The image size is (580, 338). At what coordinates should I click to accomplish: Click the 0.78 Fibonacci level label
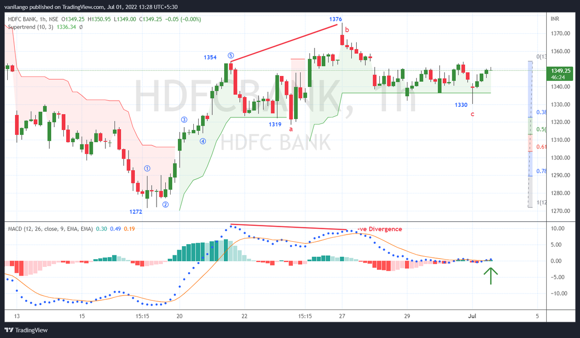pos(542,171)
